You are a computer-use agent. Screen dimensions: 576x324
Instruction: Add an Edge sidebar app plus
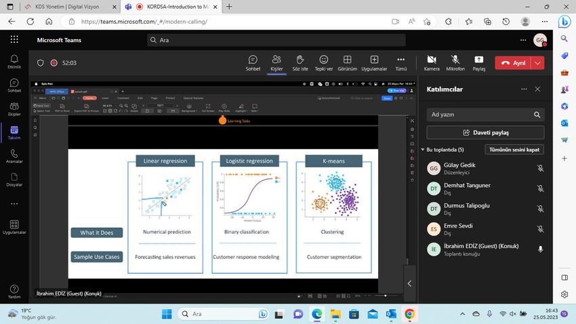[564, 159]
